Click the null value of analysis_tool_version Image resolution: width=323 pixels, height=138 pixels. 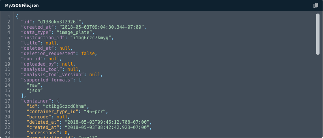(94, 75)
